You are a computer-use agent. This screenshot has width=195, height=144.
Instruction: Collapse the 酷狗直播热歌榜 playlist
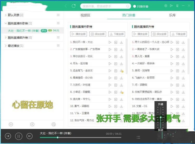[5, 23]
